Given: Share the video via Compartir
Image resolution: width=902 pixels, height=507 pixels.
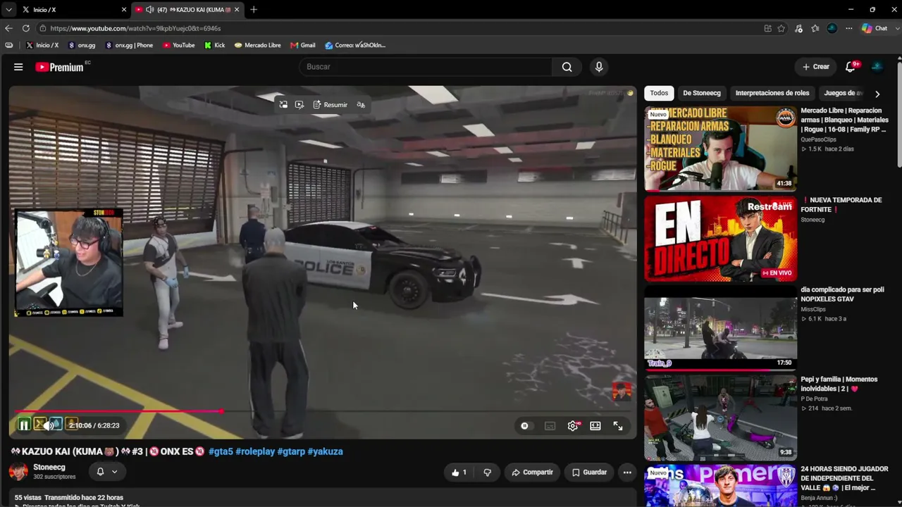Looking at the screenshot, I should [532, 472].
